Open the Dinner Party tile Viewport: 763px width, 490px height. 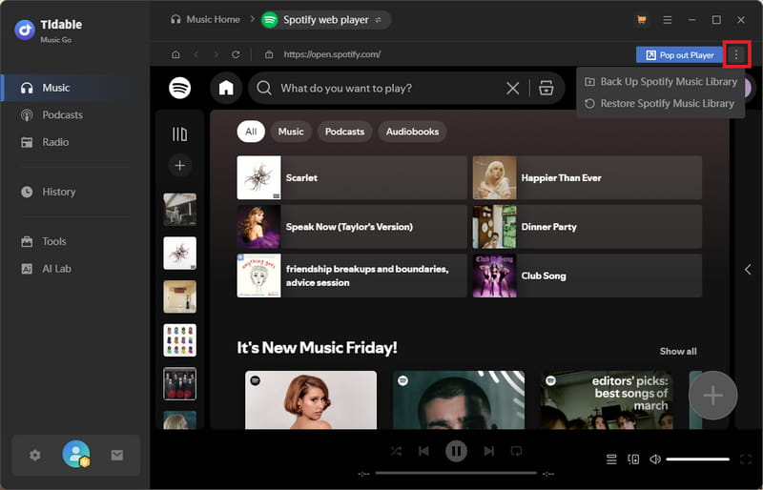[588, 227]
